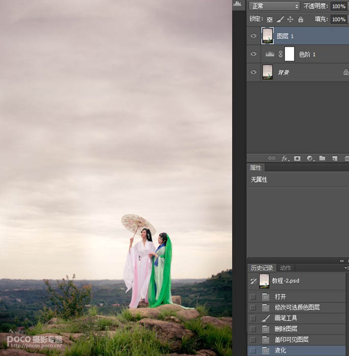Set history brush source at 盖印可见图层
The height and width of the screenshot is (356, 349).
point(253,340)
